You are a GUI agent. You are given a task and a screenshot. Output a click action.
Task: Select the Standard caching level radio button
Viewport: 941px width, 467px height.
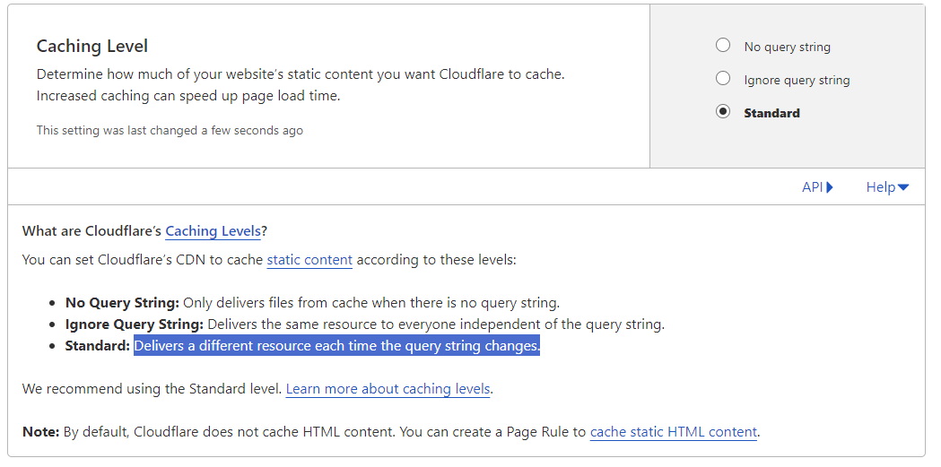pos(723,112)
